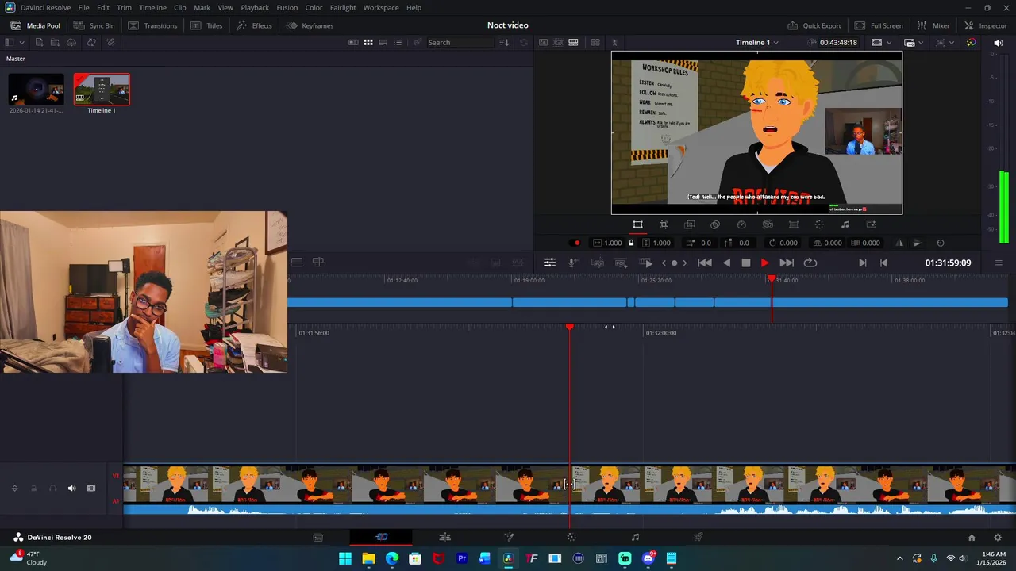The width and height of the screenshot is (1016, 571).
Task: Open the Sync Bin
Action: click(x=94, y=25)
